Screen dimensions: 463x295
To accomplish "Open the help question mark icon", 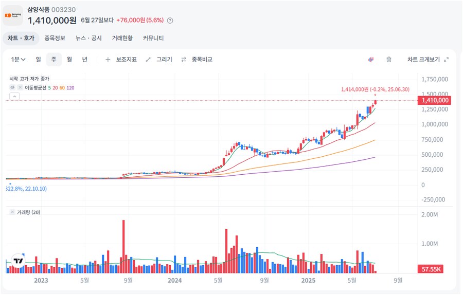I will 170,21.
